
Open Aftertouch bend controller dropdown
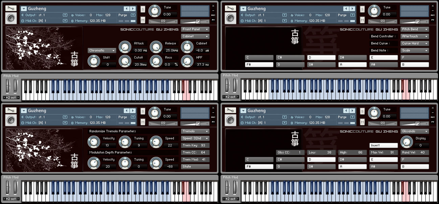[x=415, y=36]
